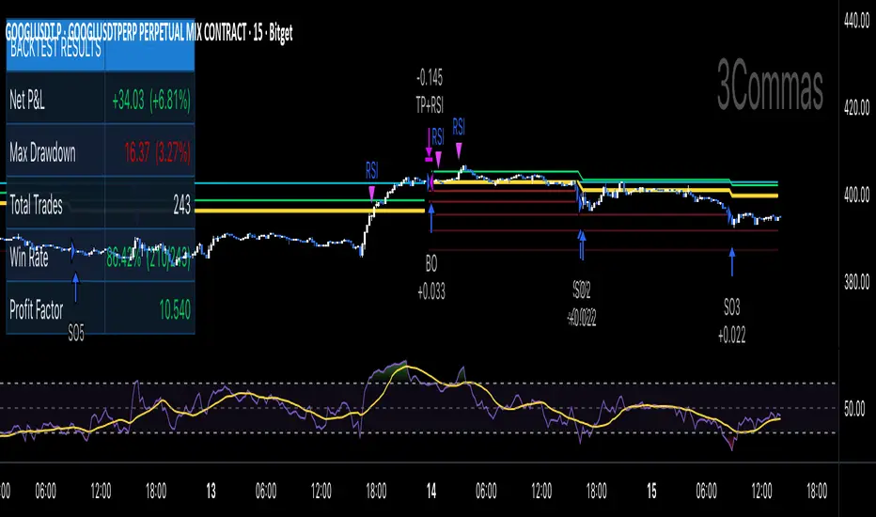Click the 86.42% (210/243) win rate value
Image resolution: width=876 pixels, height=517 pixels.
149,259
